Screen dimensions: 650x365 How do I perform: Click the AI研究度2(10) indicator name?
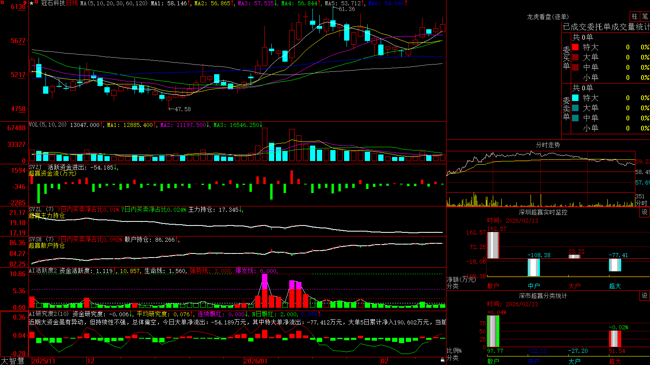[49, 314]
